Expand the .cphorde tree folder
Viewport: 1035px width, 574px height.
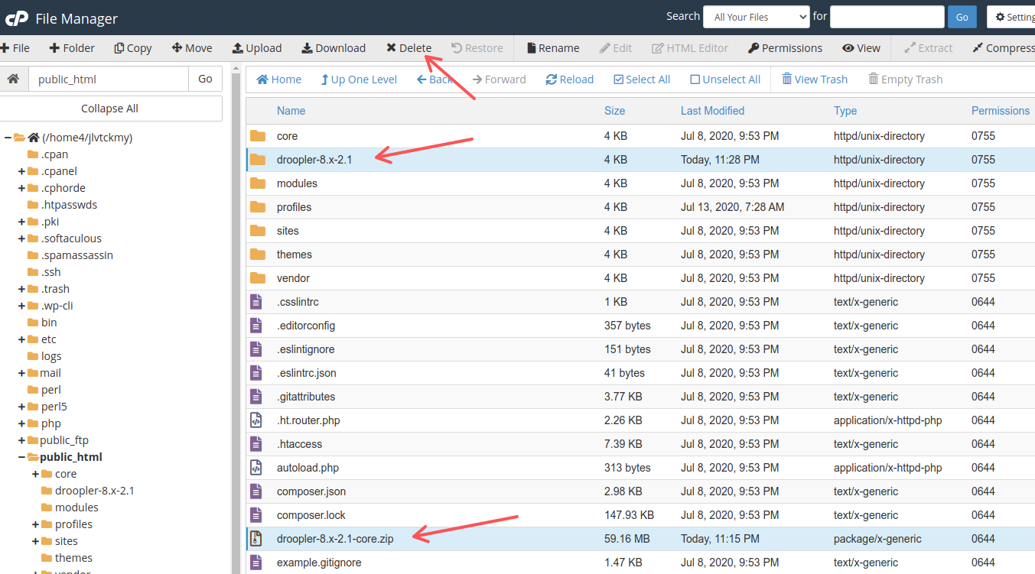pyautogui.click(x=21, y=188)
